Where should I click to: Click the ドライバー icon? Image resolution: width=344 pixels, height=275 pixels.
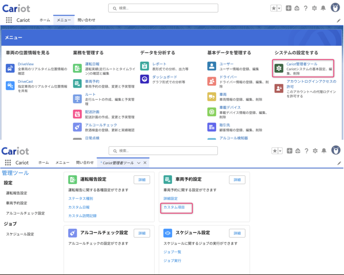[x=212, y=81]
